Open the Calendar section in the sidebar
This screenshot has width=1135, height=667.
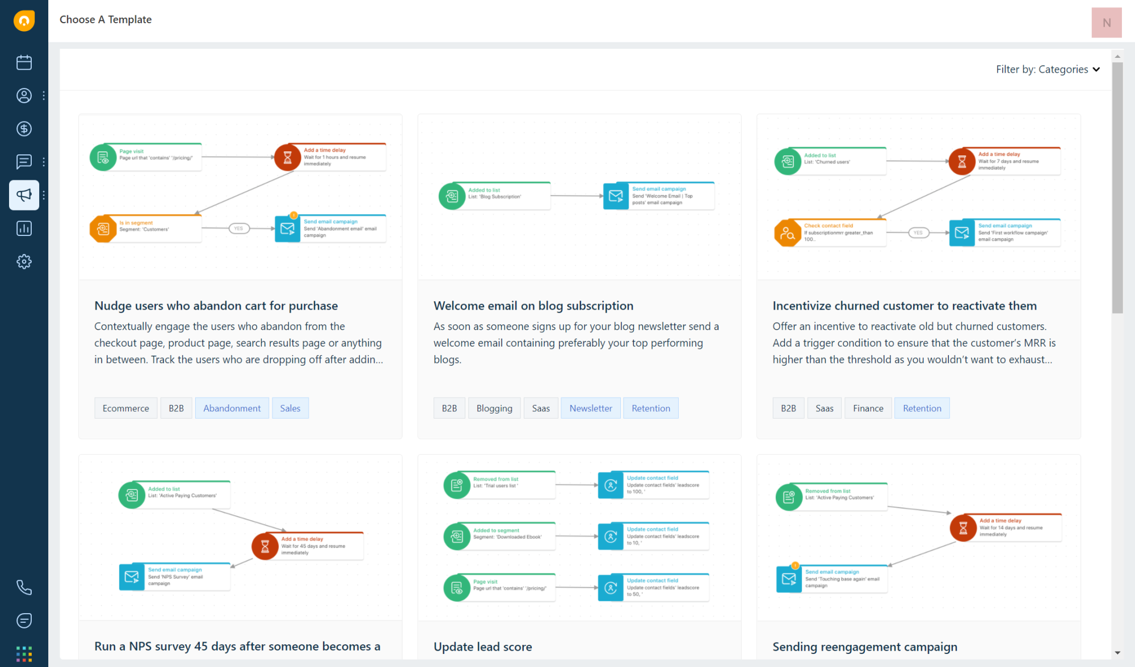pos(24,62)
